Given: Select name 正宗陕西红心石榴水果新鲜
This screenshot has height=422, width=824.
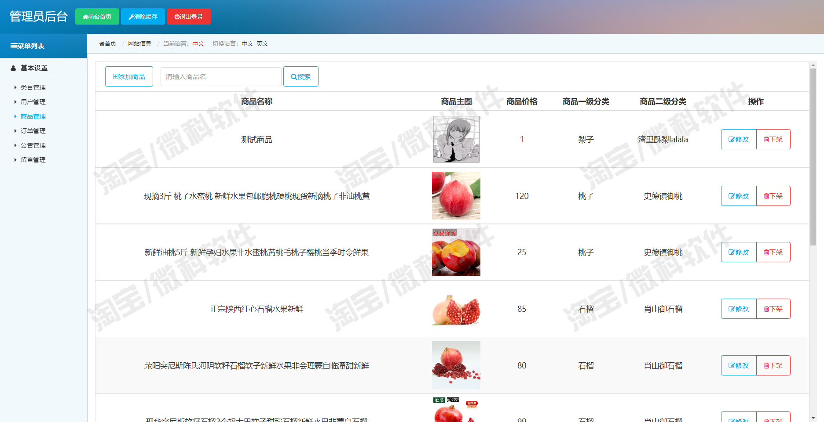Looking at the screenshot, I should (256, 309).
